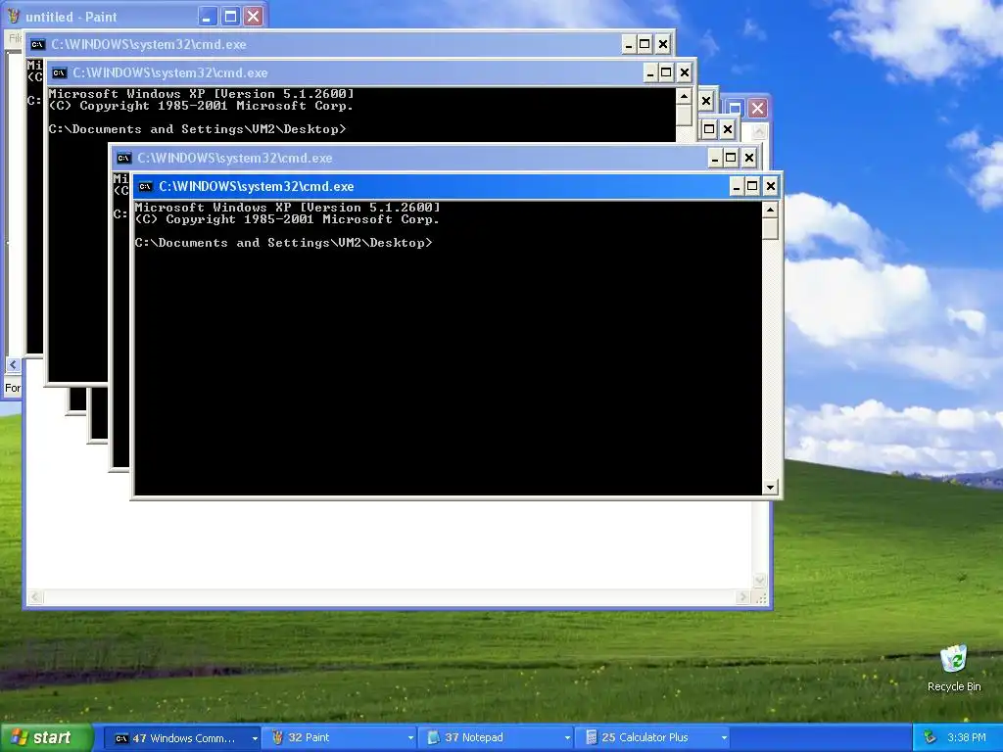The height and width of the screenshot is (752, 1003).
Task: Expand the 47 Windows Comm... taskbar group arrow
Action: pyautogui.click(x=254, y=738)
